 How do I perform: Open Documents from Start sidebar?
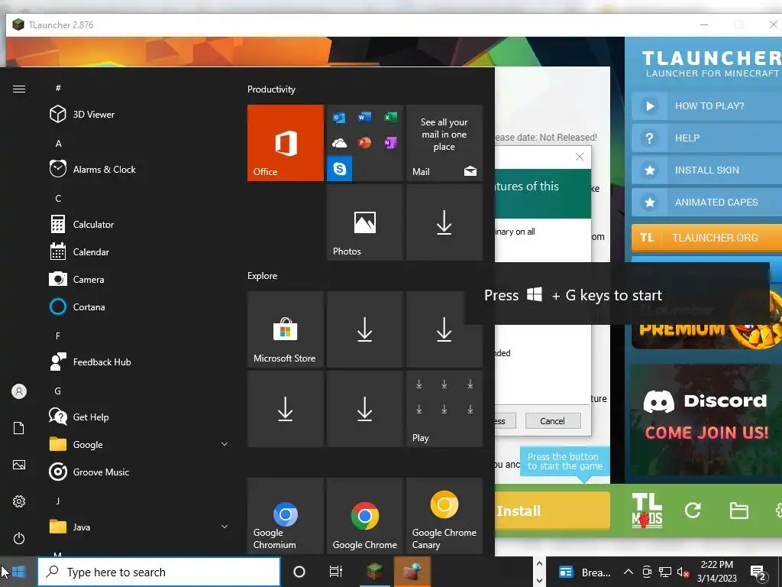point(19,428)
